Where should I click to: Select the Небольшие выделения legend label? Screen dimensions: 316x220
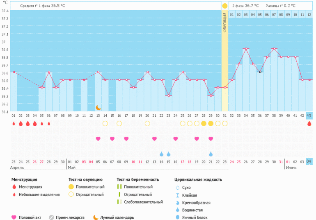click(x=39, y=195)
